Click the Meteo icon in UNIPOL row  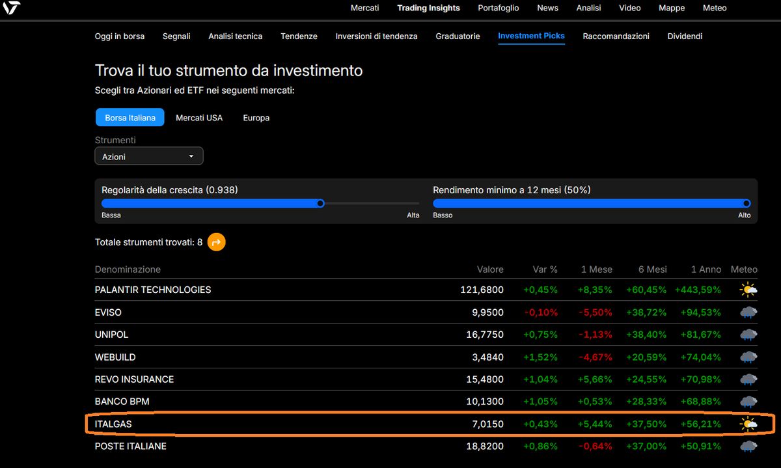[748, 335]
